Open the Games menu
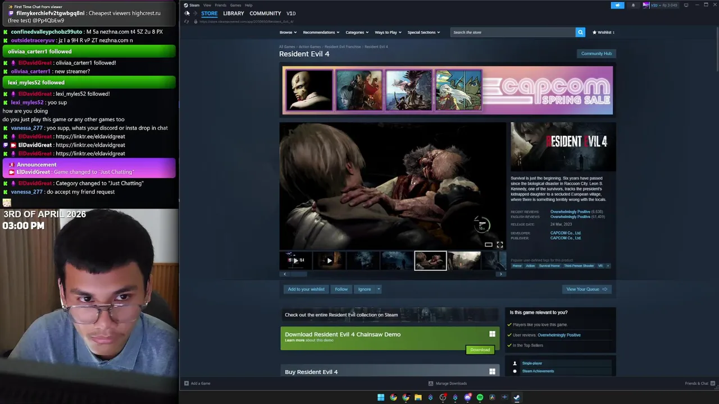The image size is (719, 404). (235, 5)
